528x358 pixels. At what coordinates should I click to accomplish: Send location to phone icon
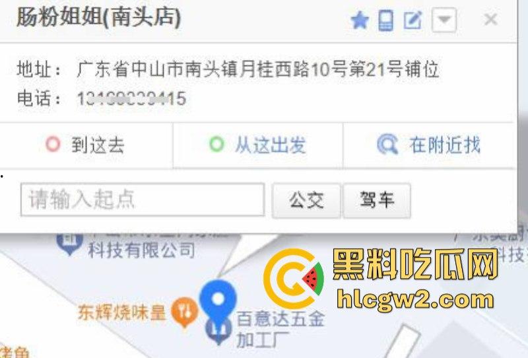(385, 20)
